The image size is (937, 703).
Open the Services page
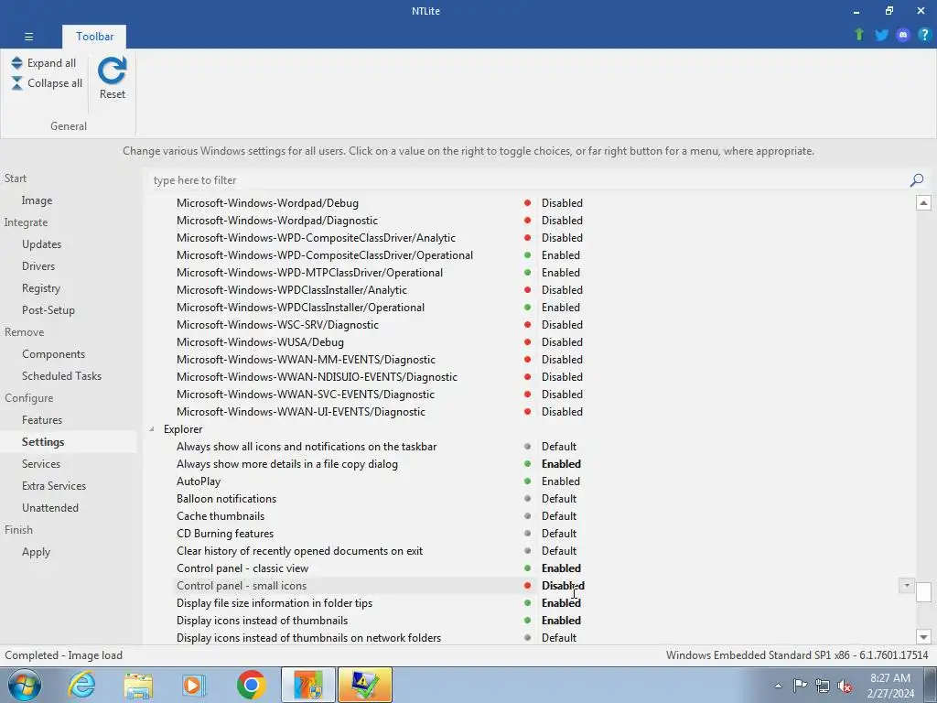[40, 464]
